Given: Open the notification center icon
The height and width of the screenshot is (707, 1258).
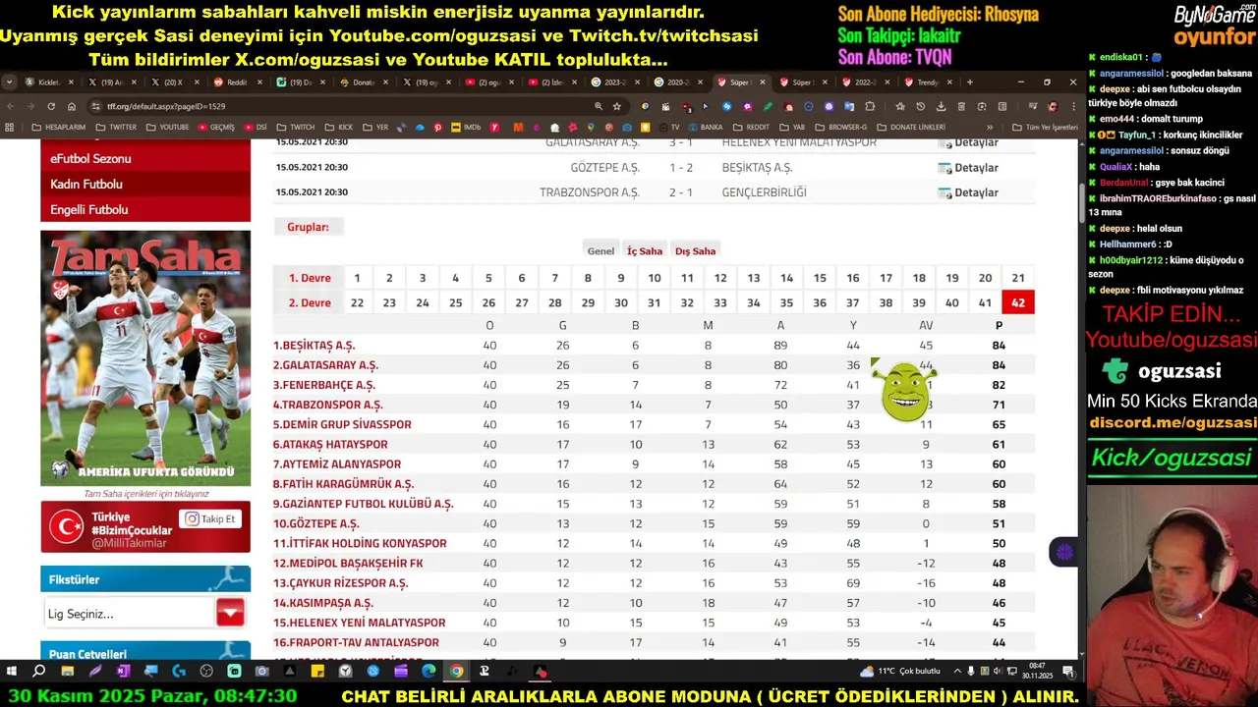Looking at the screenshot, I should (x=1068, y=672).
